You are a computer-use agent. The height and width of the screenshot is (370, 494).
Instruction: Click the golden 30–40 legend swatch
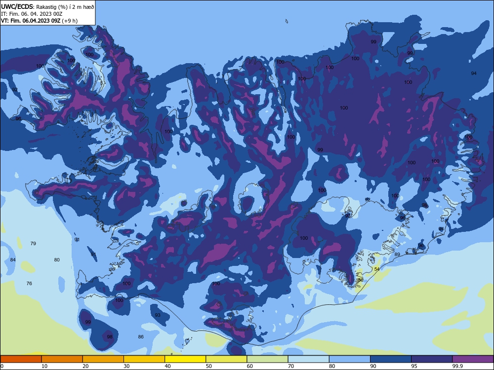pos(144,359)
